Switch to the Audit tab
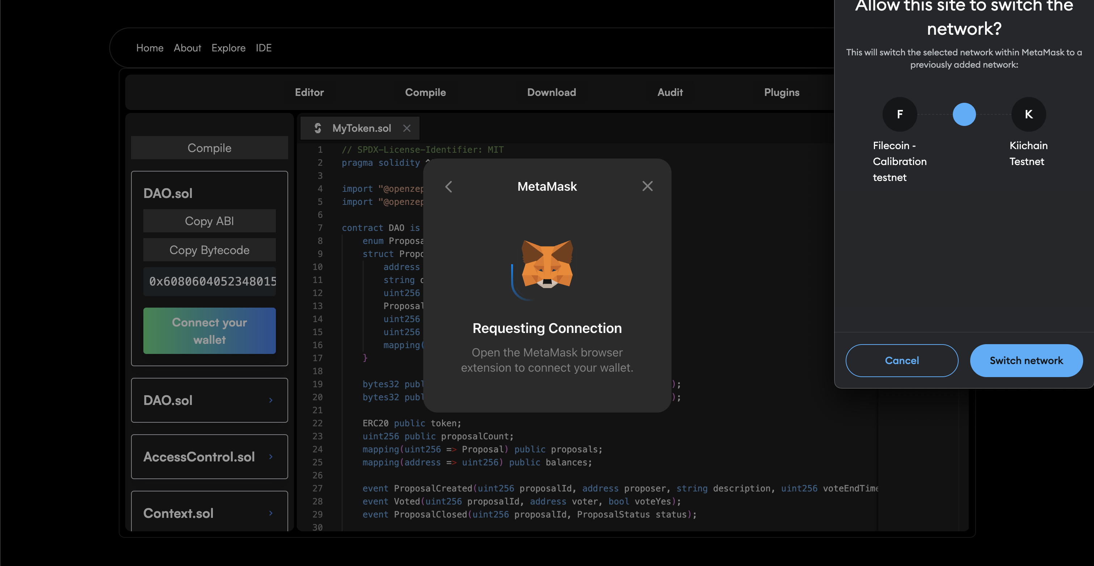Viewport: 1094px width, 566px height. pyautogui.click(x=670, y=92)
